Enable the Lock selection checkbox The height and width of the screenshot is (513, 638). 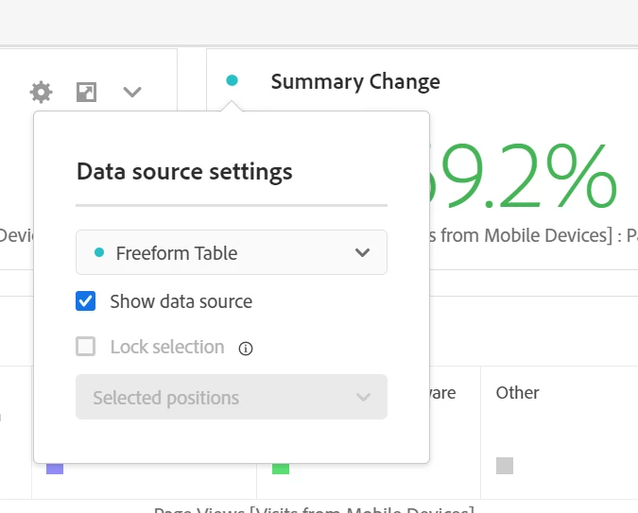[x=85, y=346]
